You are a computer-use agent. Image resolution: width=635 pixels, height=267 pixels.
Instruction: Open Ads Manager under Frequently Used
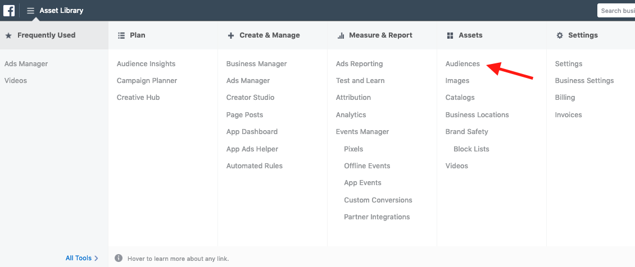click(x=26, y=64)
